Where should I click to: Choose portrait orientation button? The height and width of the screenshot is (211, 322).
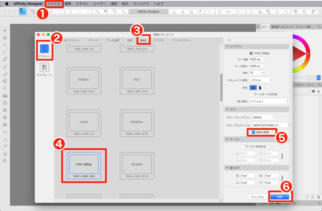[260, 88]
